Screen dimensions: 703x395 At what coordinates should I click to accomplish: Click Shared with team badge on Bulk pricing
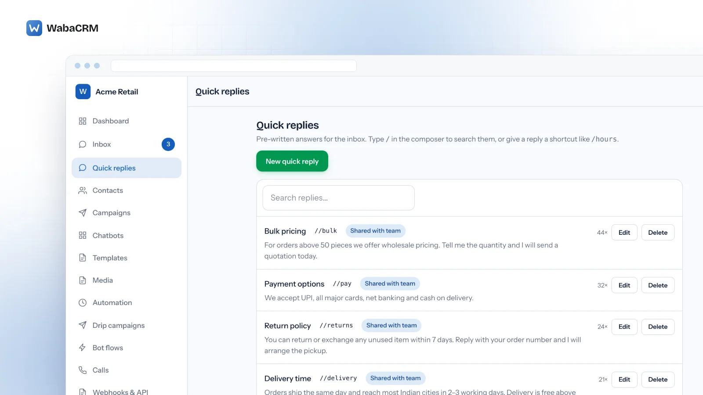pyautogui.click(x=376, y=231)
